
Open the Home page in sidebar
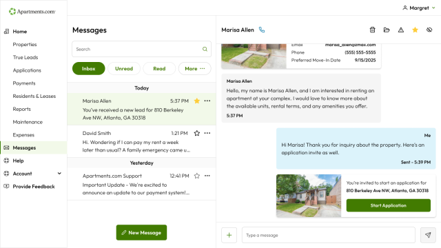20,32
